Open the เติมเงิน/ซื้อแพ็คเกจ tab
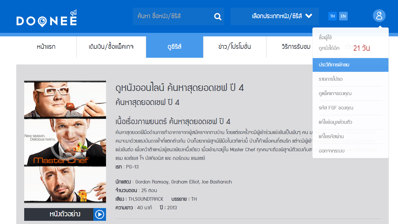The width and height of the screenshot is (398, 224). (x=111, y=47)
